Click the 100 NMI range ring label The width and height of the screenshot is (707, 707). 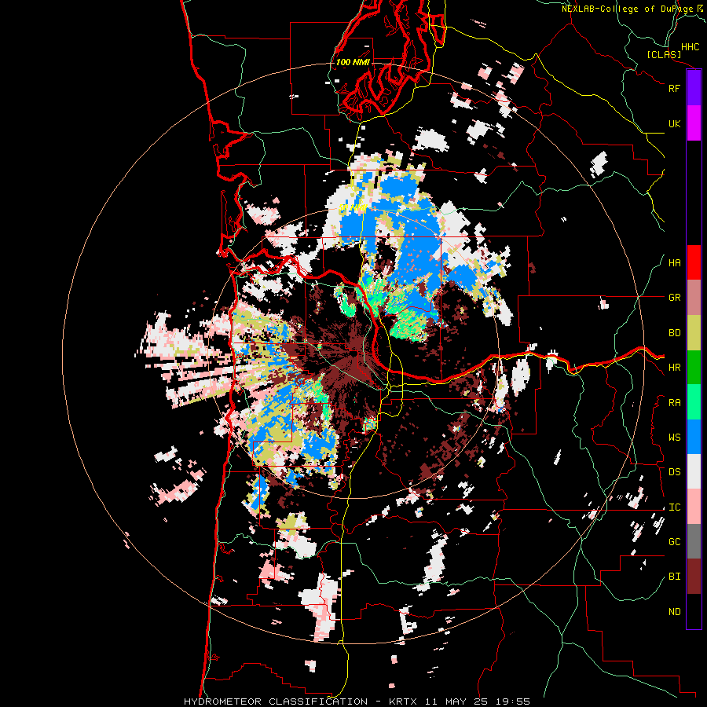click(x=353, y=62)
